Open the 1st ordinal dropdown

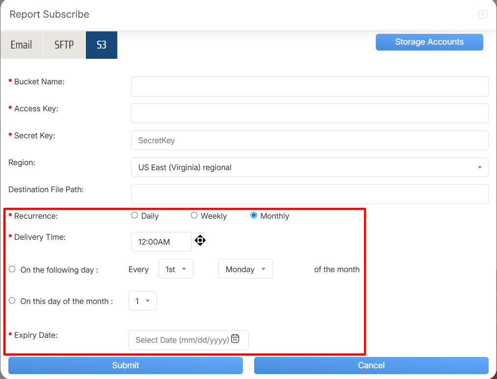176,269
